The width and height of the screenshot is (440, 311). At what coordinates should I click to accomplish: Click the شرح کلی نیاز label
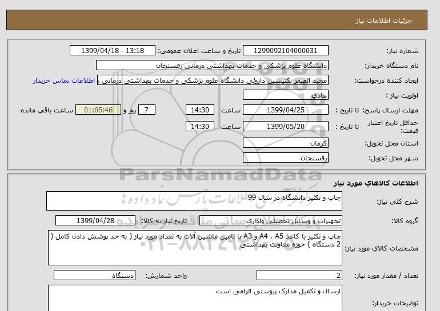click(x=397, y=201)
